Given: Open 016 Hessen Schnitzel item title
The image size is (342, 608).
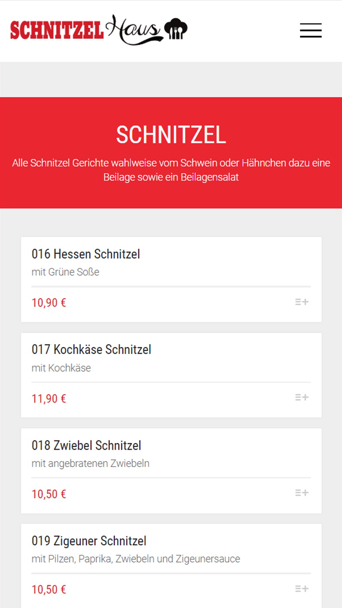Looking at the screenshot, I should (86, 254).
